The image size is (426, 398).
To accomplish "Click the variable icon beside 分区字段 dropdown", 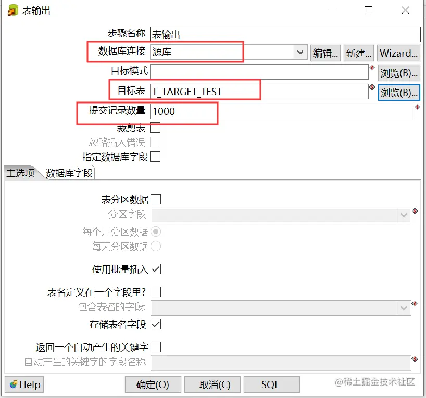I will (x=415, y=211).
